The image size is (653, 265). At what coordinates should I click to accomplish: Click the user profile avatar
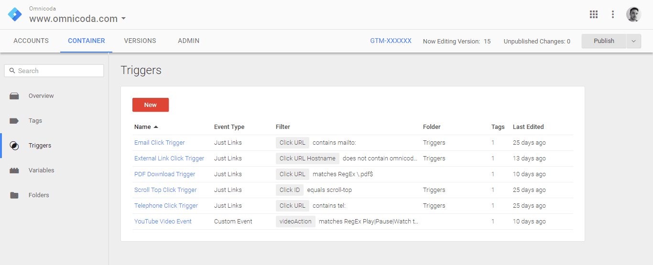634,14
